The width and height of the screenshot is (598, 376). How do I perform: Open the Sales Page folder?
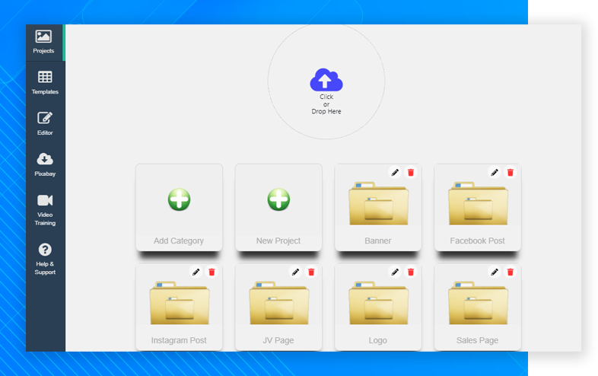point(478,303)
